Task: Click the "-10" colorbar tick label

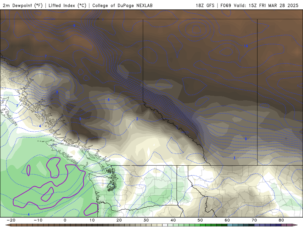Action: 38,220
